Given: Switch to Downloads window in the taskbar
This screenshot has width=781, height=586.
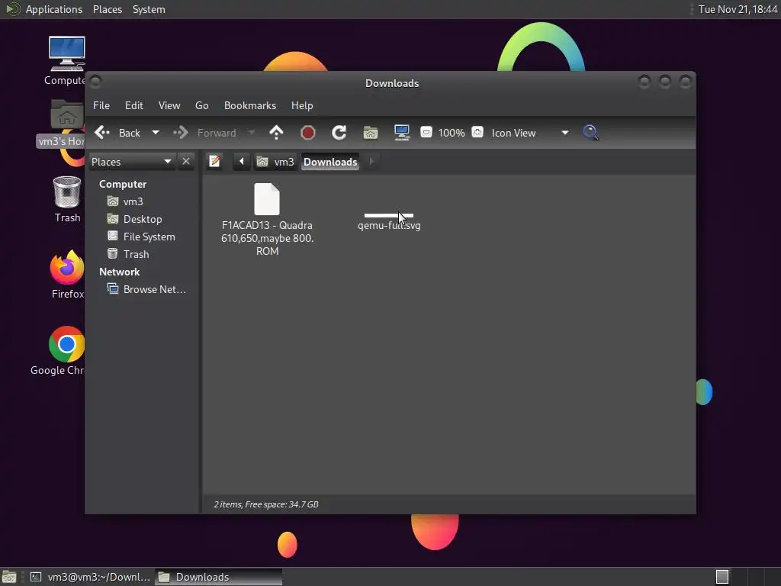Looking at the screenshot, I should click(218, 577).
